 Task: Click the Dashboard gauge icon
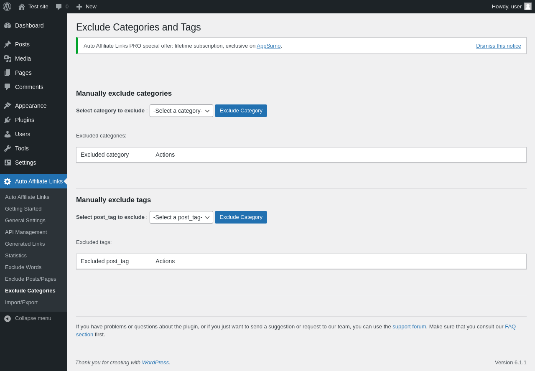click(8, 25)
